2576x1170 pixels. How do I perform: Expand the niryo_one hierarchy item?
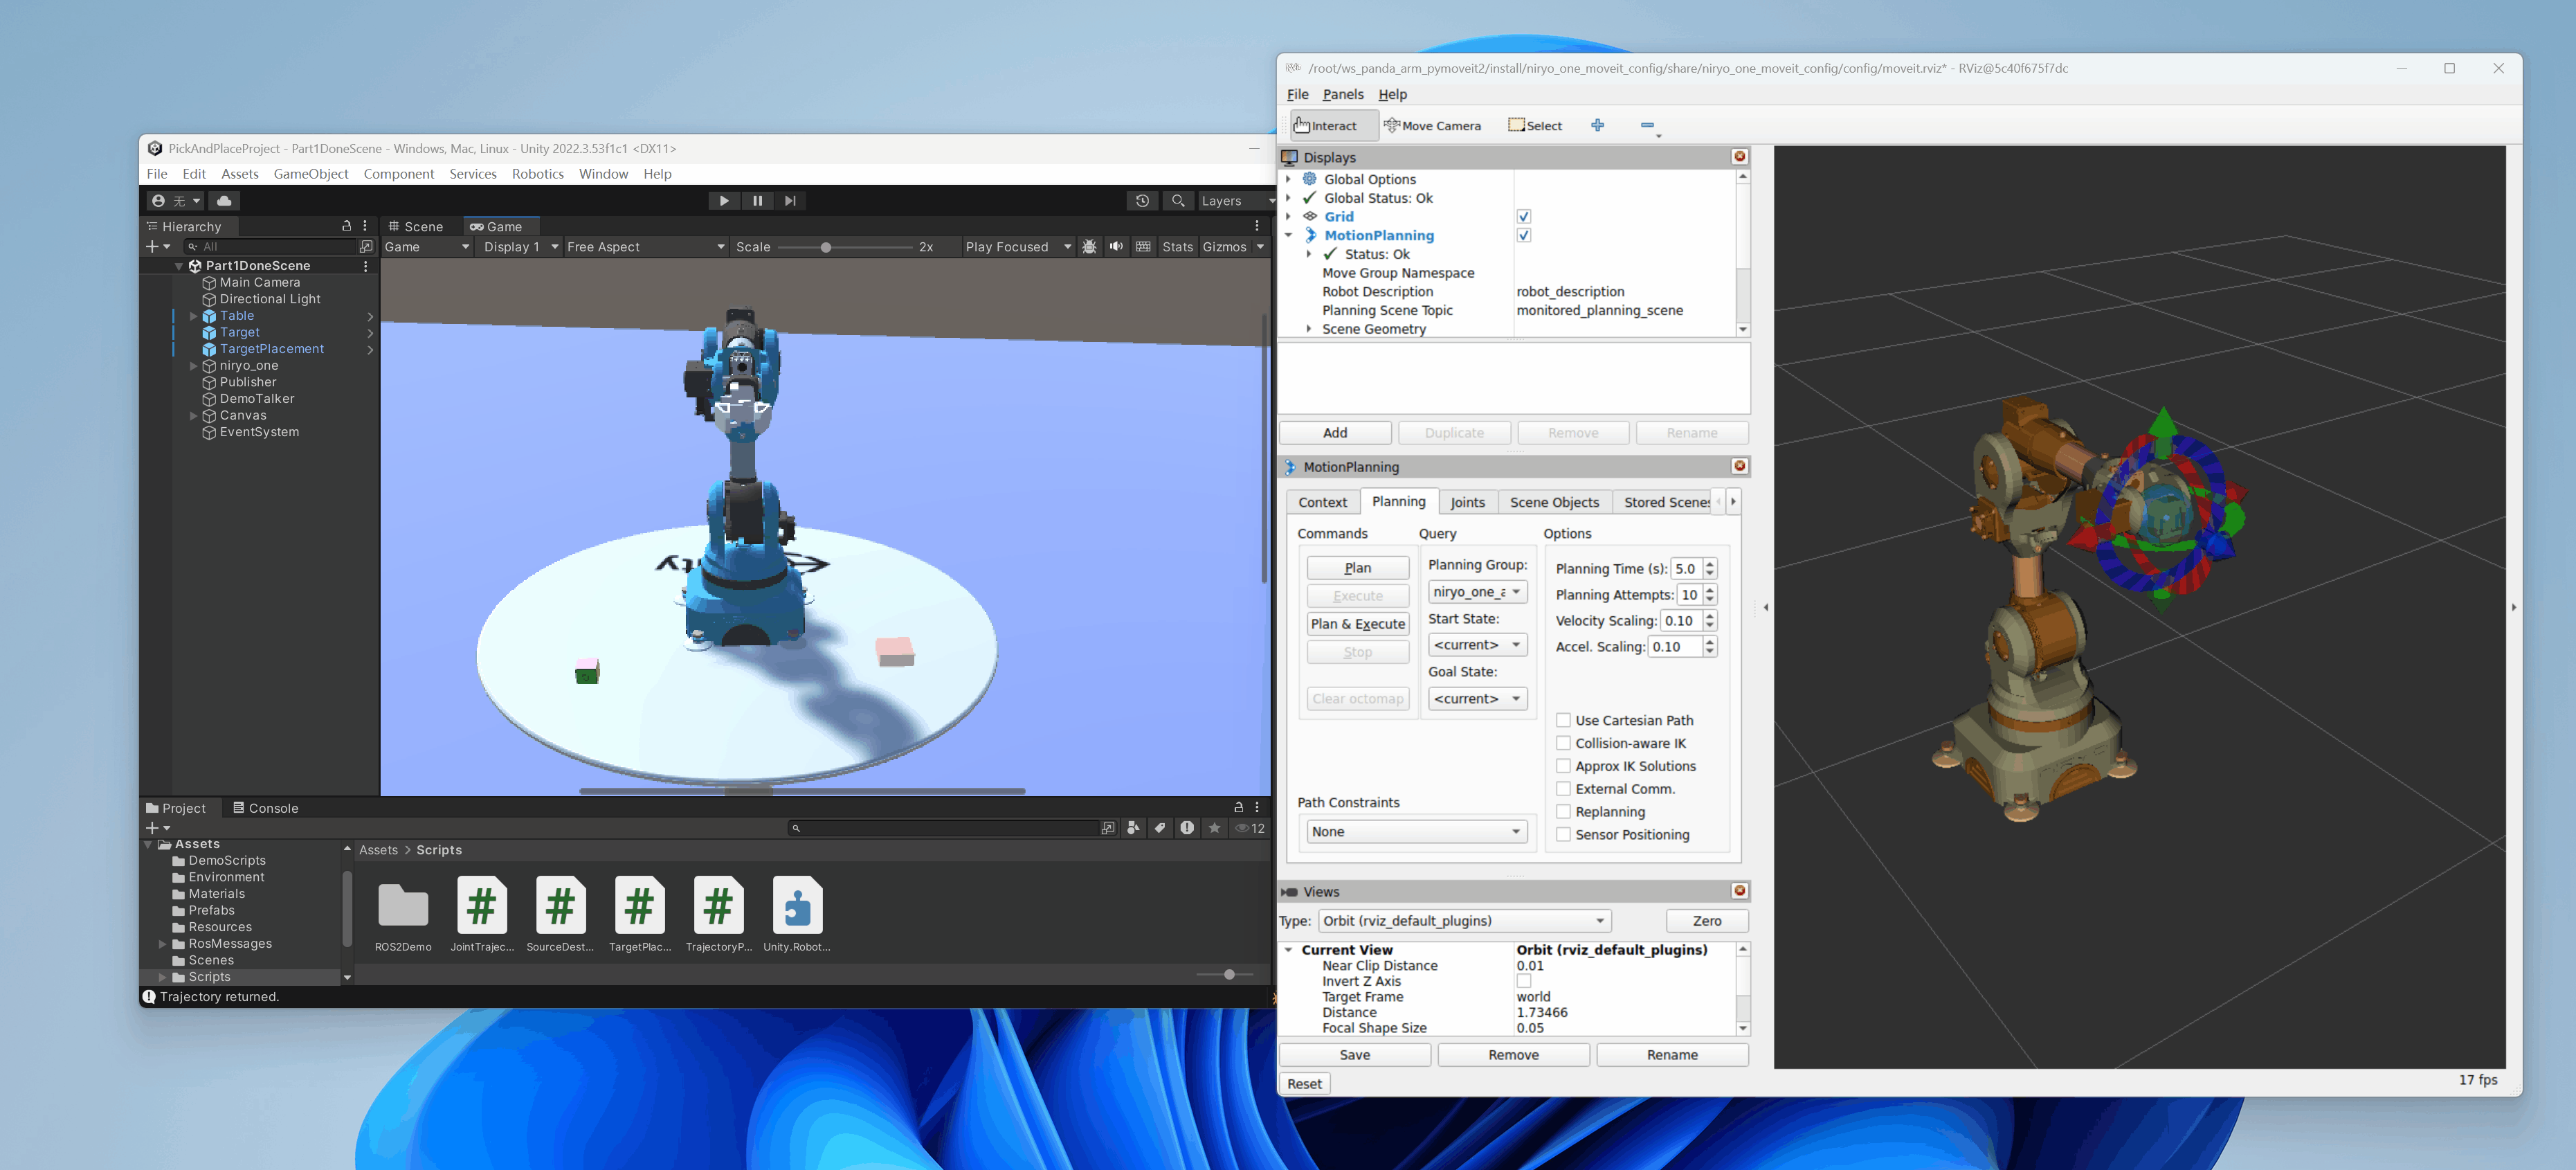pyautogui.click(x=193, y=366)
